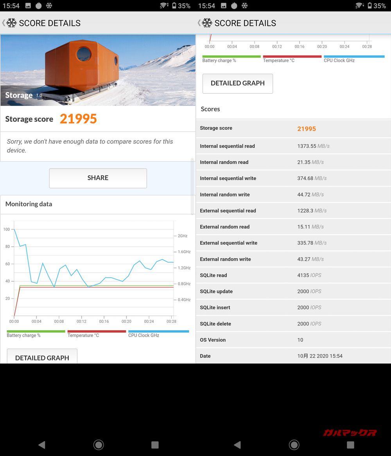Click the orange Storage test banner image

98,70
